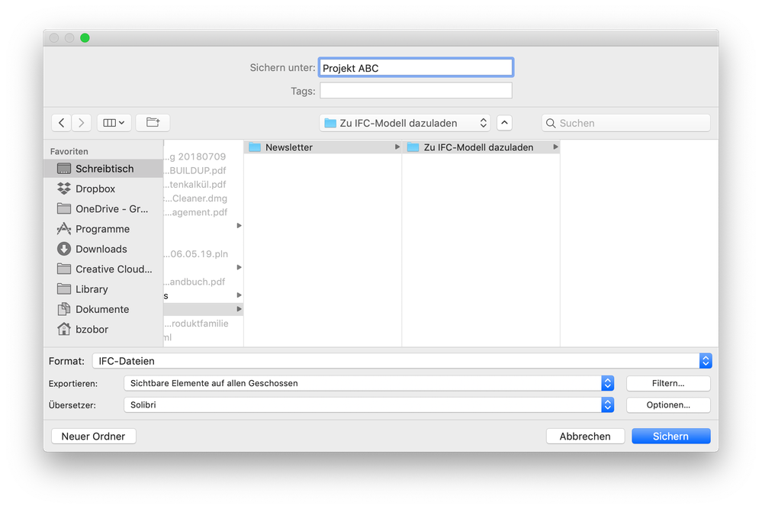The image size is (762, 509).
Task: Click the Newsletter folder icon
Action: pos(255,147)
